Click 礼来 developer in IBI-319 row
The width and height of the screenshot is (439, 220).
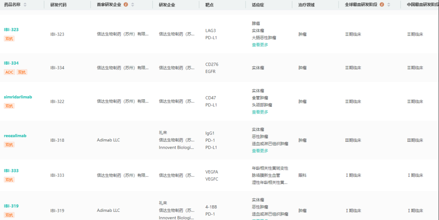tap(163, 203)
